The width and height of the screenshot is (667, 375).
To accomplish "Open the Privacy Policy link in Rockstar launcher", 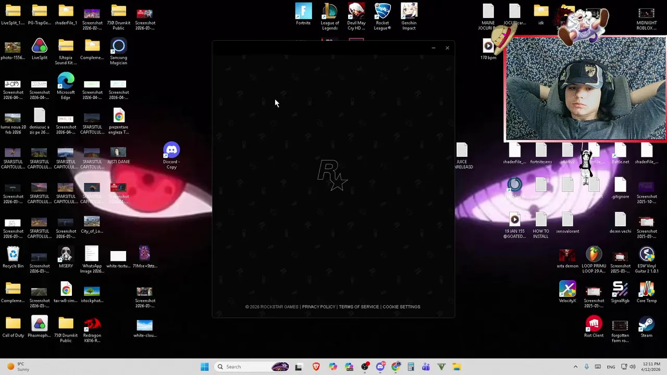I will pyautogui.click(x=318, y=307).
